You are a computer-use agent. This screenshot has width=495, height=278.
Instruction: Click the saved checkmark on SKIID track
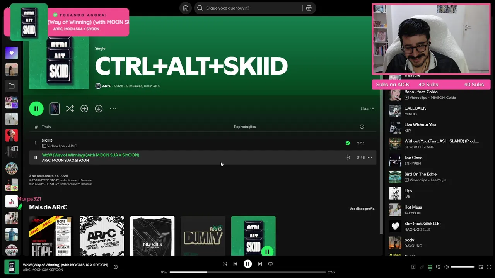click(348, 143)
